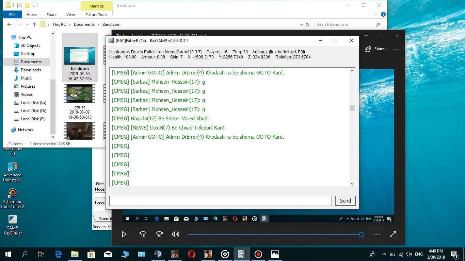Skip forward 30 seconds in the video

click(x=159, y=234)
